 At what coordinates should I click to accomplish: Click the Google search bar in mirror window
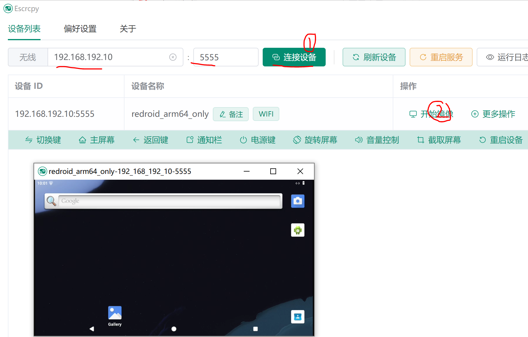169,201
